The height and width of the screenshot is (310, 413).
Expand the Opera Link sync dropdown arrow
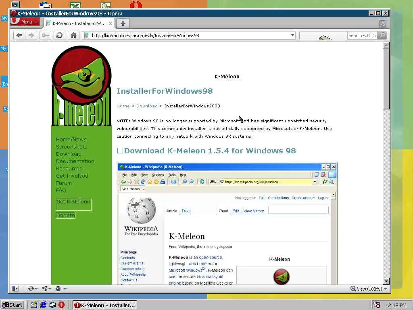pos(36,289)
